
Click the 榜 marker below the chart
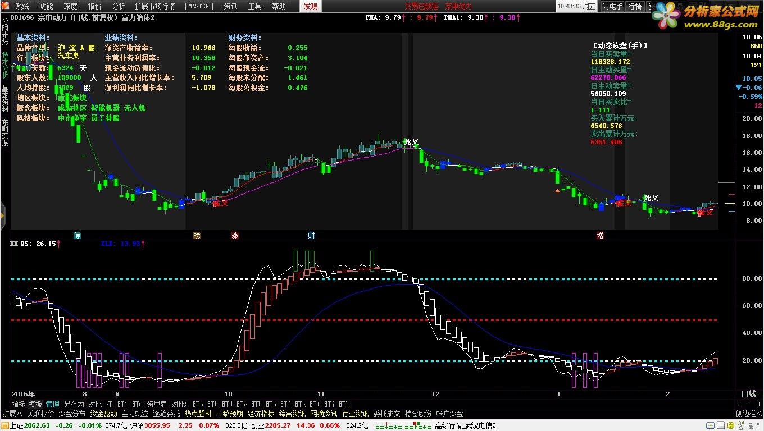click(197, 236)
